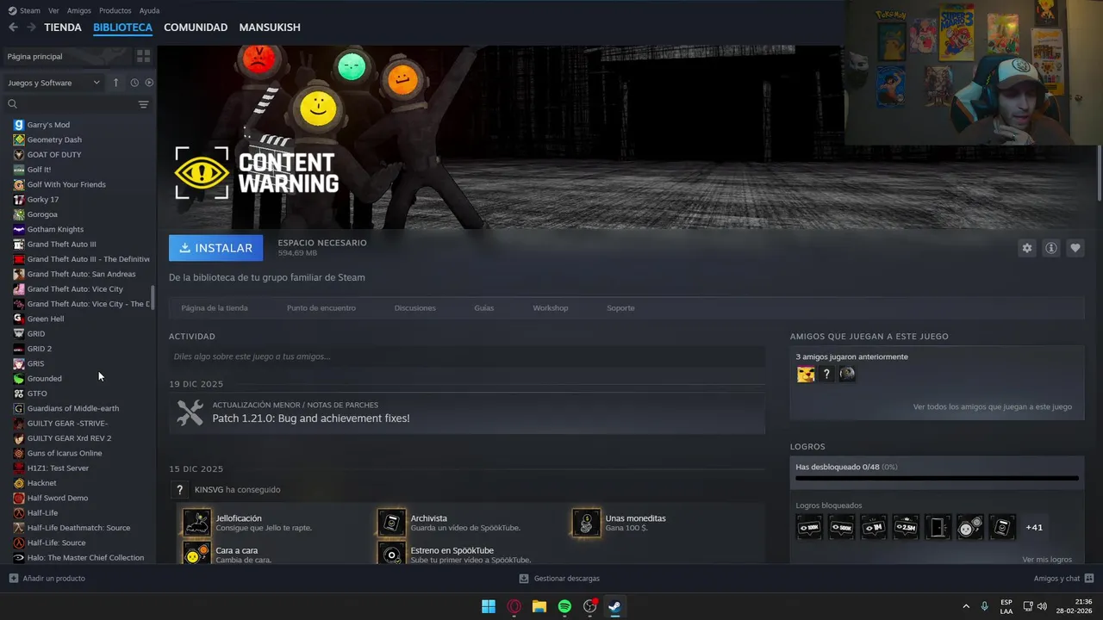Click the Archivista achievement icon
This screenshot has width=1103, height=620.
[x=392, y=523]
